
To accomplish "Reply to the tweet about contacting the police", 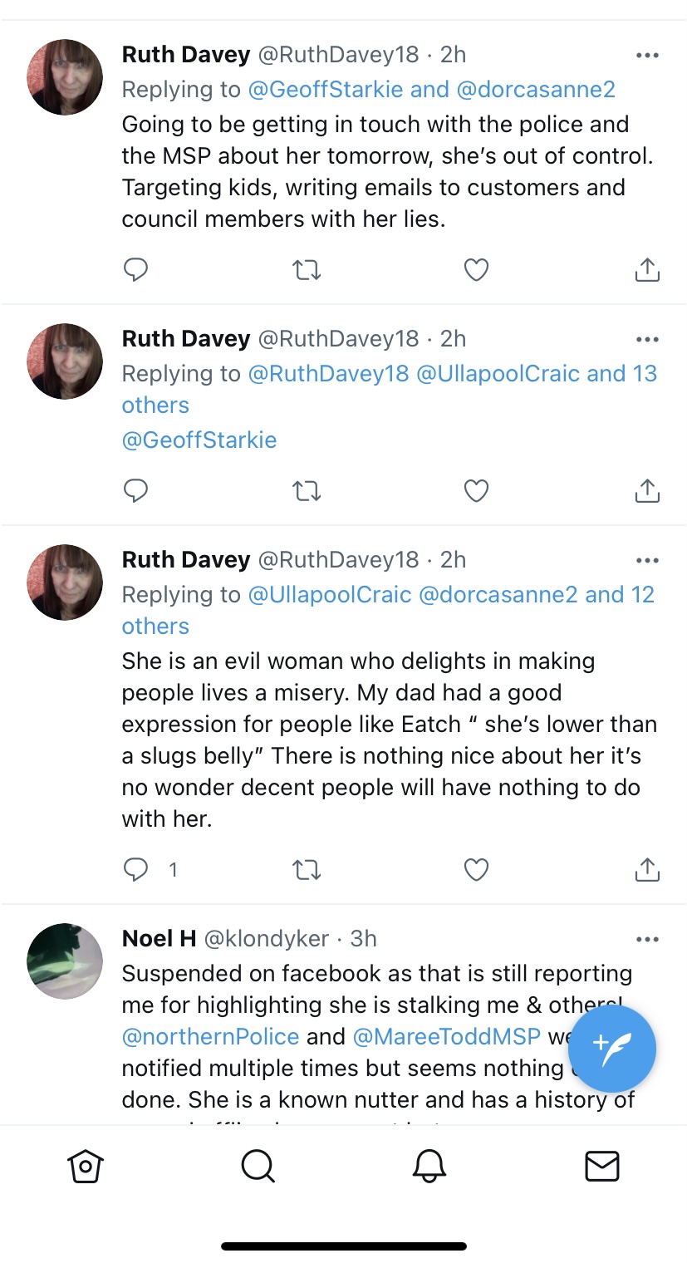I will click(x=135, y=269).
